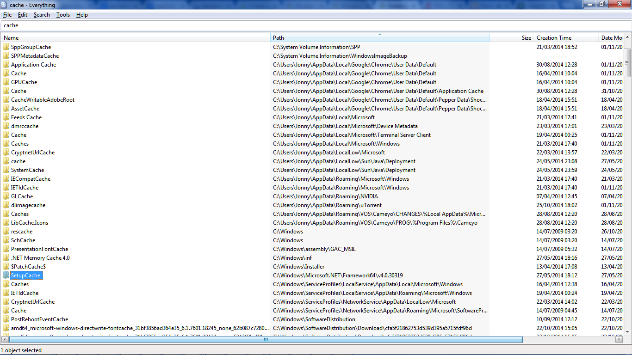Click the folder icon beside GLCache
This screenshot has height=355, width=632.
[6, 196]
